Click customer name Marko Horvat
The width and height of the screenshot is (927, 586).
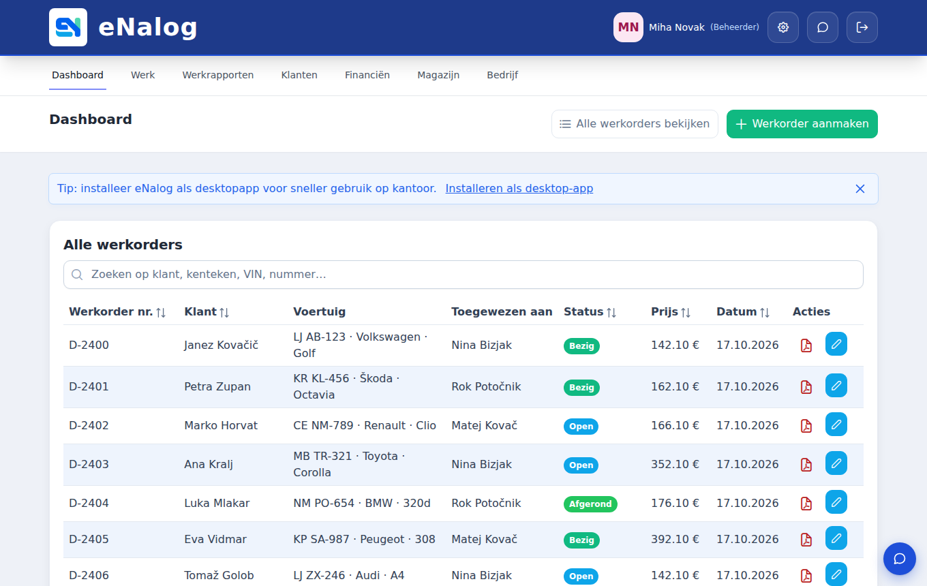[x=221, y=425]
